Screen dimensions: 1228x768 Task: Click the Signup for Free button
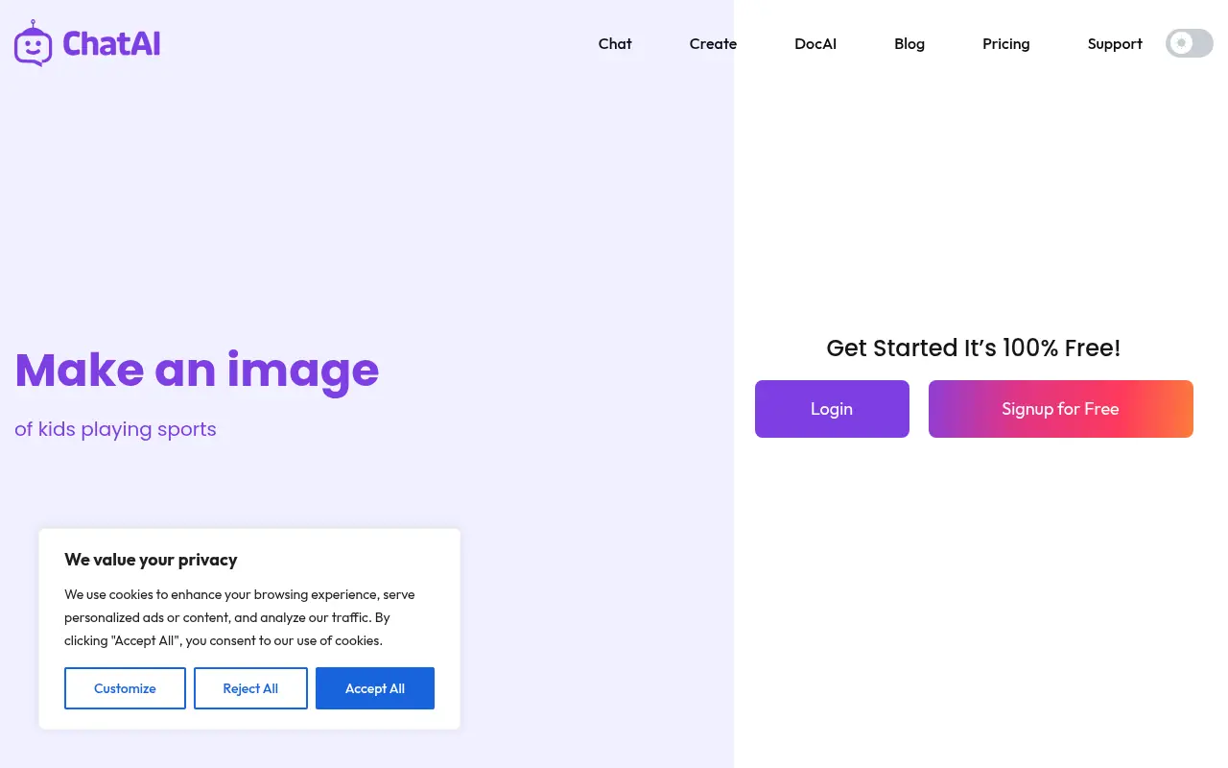click(1060, 409)
